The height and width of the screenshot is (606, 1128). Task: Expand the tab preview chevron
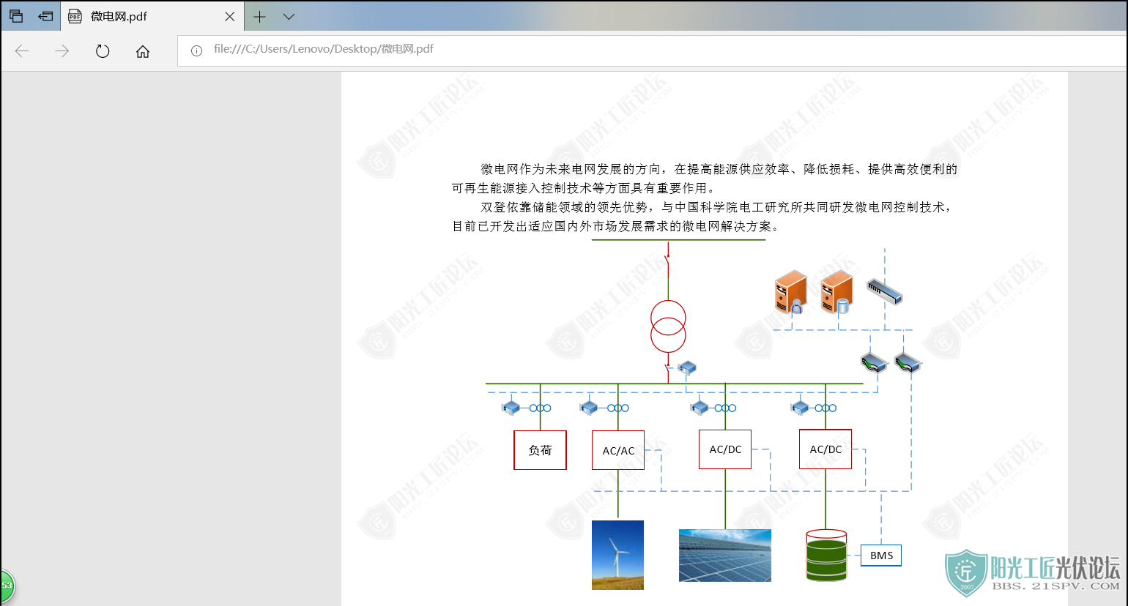(289, 16)
